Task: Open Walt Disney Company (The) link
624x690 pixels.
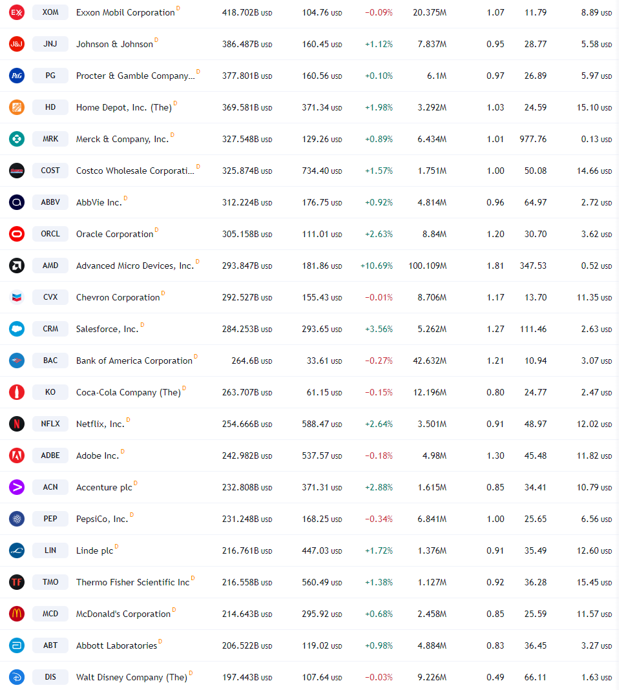Action: (x=132, y=678)
